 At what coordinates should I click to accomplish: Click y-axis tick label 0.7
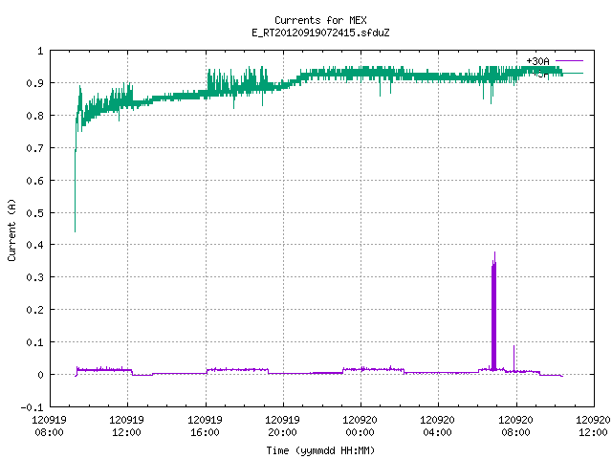[x=34, y=148]
